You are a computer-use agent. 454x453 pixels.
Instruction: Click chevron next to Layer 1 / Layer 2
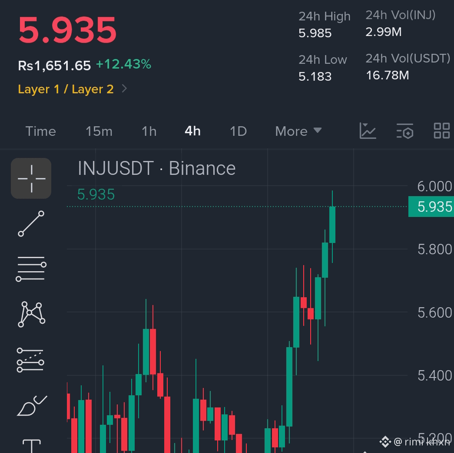coord(124,89)
